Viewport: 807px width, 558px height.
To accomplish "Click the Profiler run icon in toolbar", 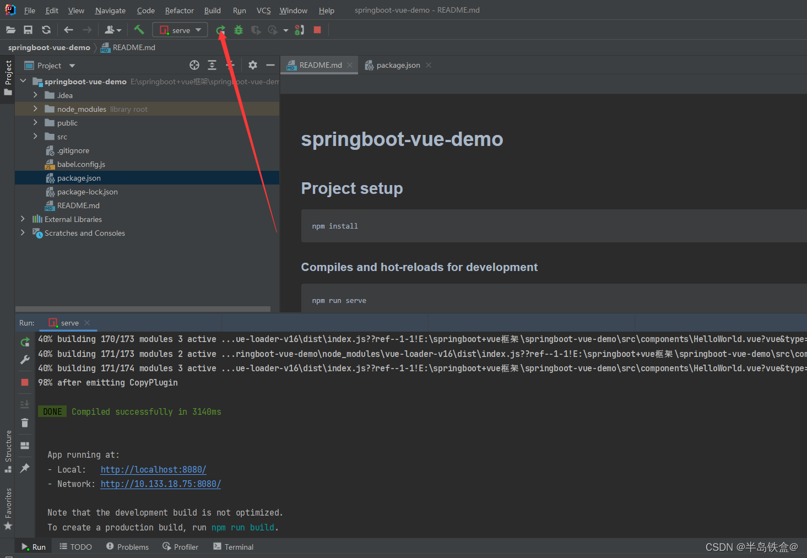I will click(273, 30).
